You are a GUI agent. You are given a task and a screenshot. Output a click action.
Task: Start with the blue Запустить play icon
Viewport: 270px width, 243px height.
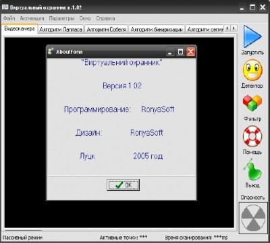[252, 36]
